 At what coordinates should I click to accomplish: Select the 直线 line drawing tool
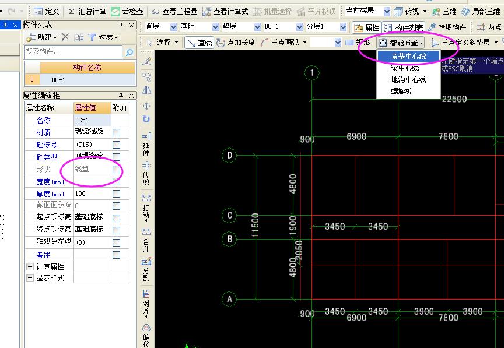[x=199, y=43]
